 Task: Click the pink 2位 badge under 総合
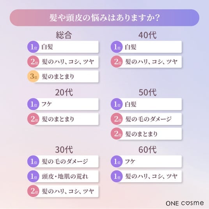pyautogui.click(x=33, y=62)
